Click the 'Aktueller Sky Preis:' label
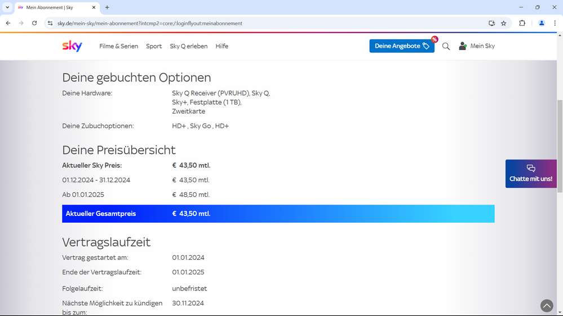 pyautogui.click(x=92, y=165)
